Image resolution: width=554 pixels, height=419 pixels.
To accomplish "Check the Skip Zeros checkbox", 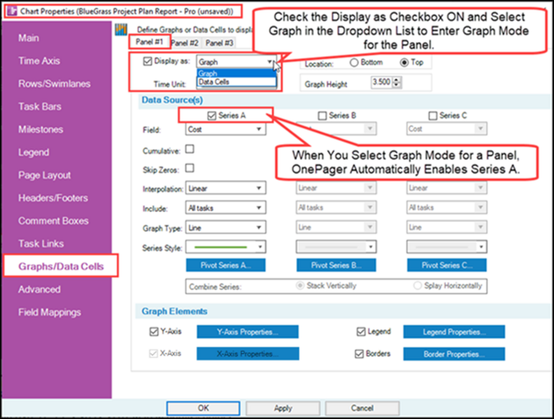I will click(190, 168).
